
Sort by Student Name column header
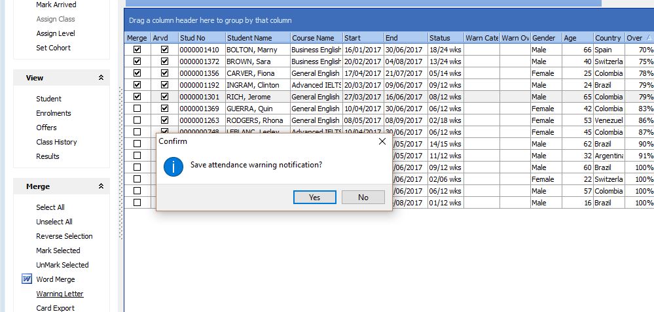pyautogui.click(x=249, y=38)
